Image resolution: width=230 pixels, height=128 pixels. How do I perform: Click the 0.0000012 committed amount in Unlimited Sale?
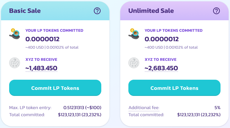point(162,39)
